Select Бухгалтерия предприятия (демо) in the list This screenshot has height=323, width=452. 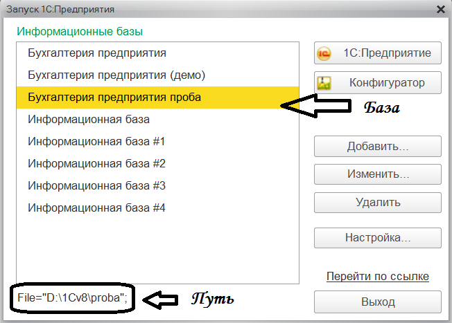[x=157, y=75]
